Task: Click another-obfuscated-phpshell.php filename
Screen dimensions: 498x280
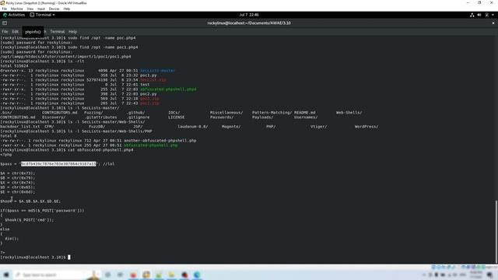Action: (x=160, y=140)
